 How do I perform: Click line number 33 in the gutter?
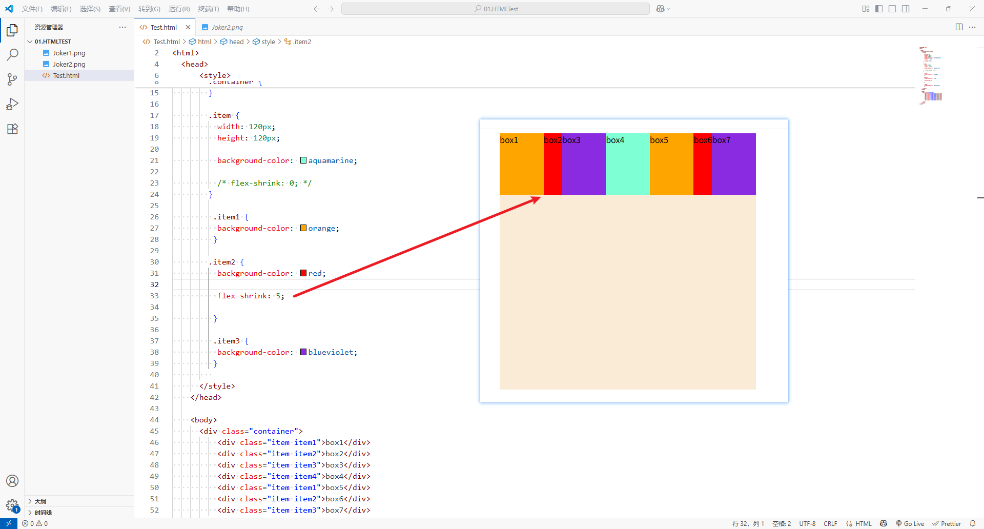[154, 296]
